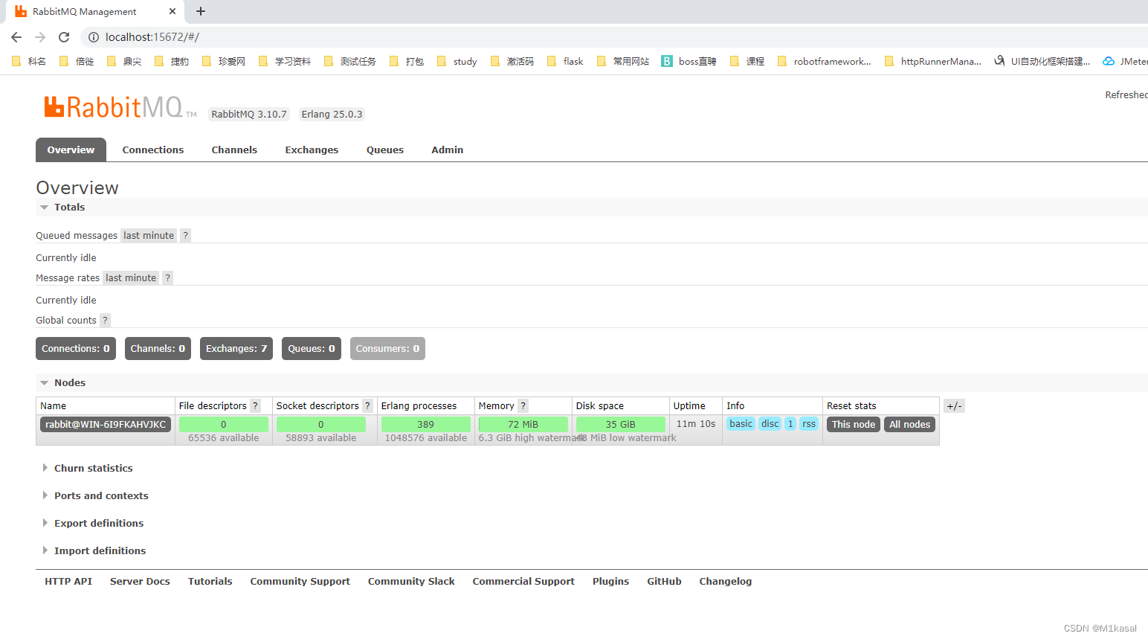Open the 学习资料 bookmark folder
This screenshot has width=1148, height=639.
click(285, 61)
